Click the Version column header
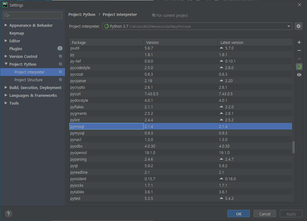 [181, 42]
